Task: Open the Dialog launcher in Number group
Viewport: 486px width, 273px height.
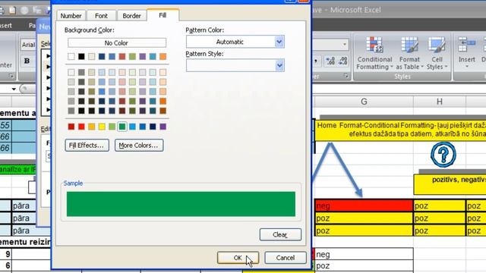Action: coord(346,76)
